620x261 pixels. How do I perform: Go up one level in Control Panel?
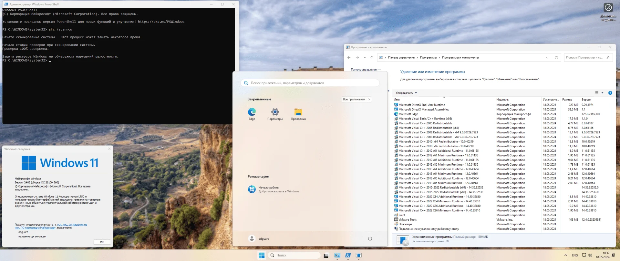(x=372, y=58)
